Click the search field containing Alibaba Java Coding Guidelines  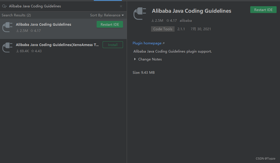[63, 6]
